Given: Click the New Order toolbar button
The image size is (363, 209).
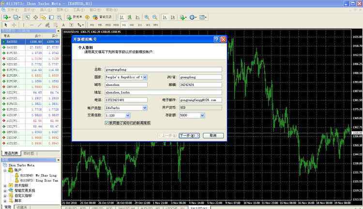Looking at the screenshot, I should click(x=74, y=17).
